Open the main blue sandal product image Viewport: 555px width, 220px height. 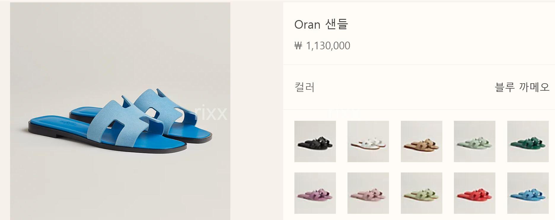tap(120, 111)
